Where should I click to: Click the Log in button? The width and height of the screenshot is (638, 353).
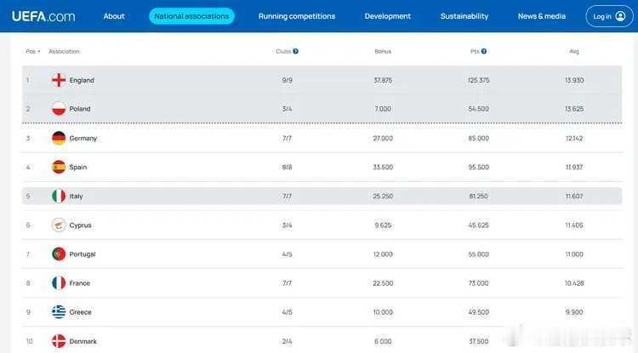[x=610, y=16]
